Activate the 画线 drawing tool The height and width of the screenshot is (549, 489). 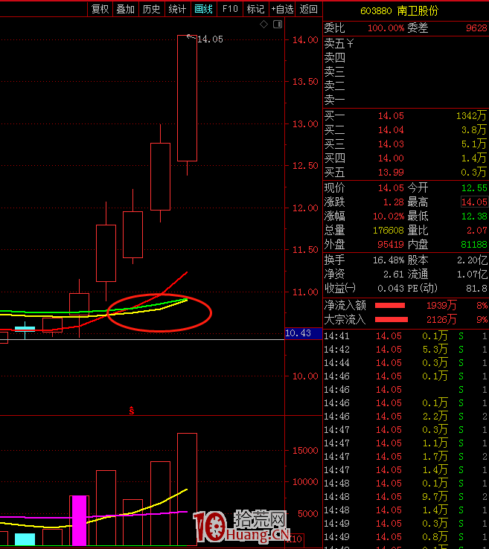(203, 9)
